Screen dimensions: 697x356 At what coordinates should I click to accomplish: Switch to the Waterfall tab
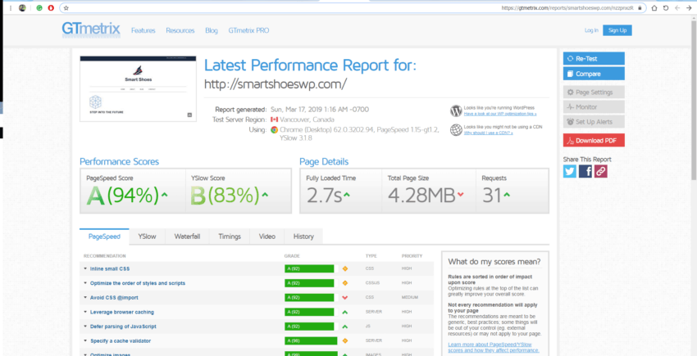[x=187, y=237]
